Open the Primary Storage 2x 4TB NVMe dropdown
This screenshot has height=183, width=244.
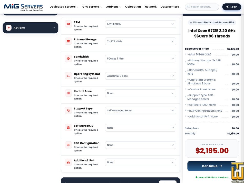pyautogui.click(x=141, y=41)
